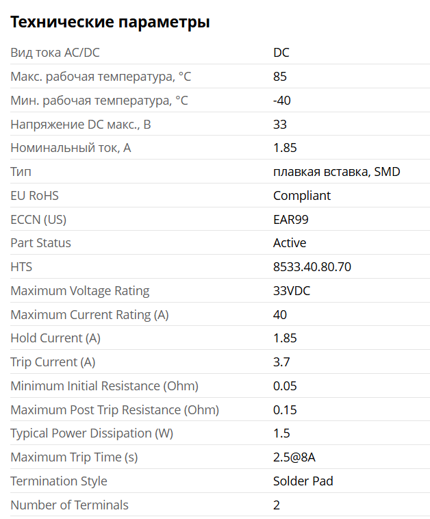Click the EU RoHS "Compliant" value
The image size is (430, 519).
302,196
